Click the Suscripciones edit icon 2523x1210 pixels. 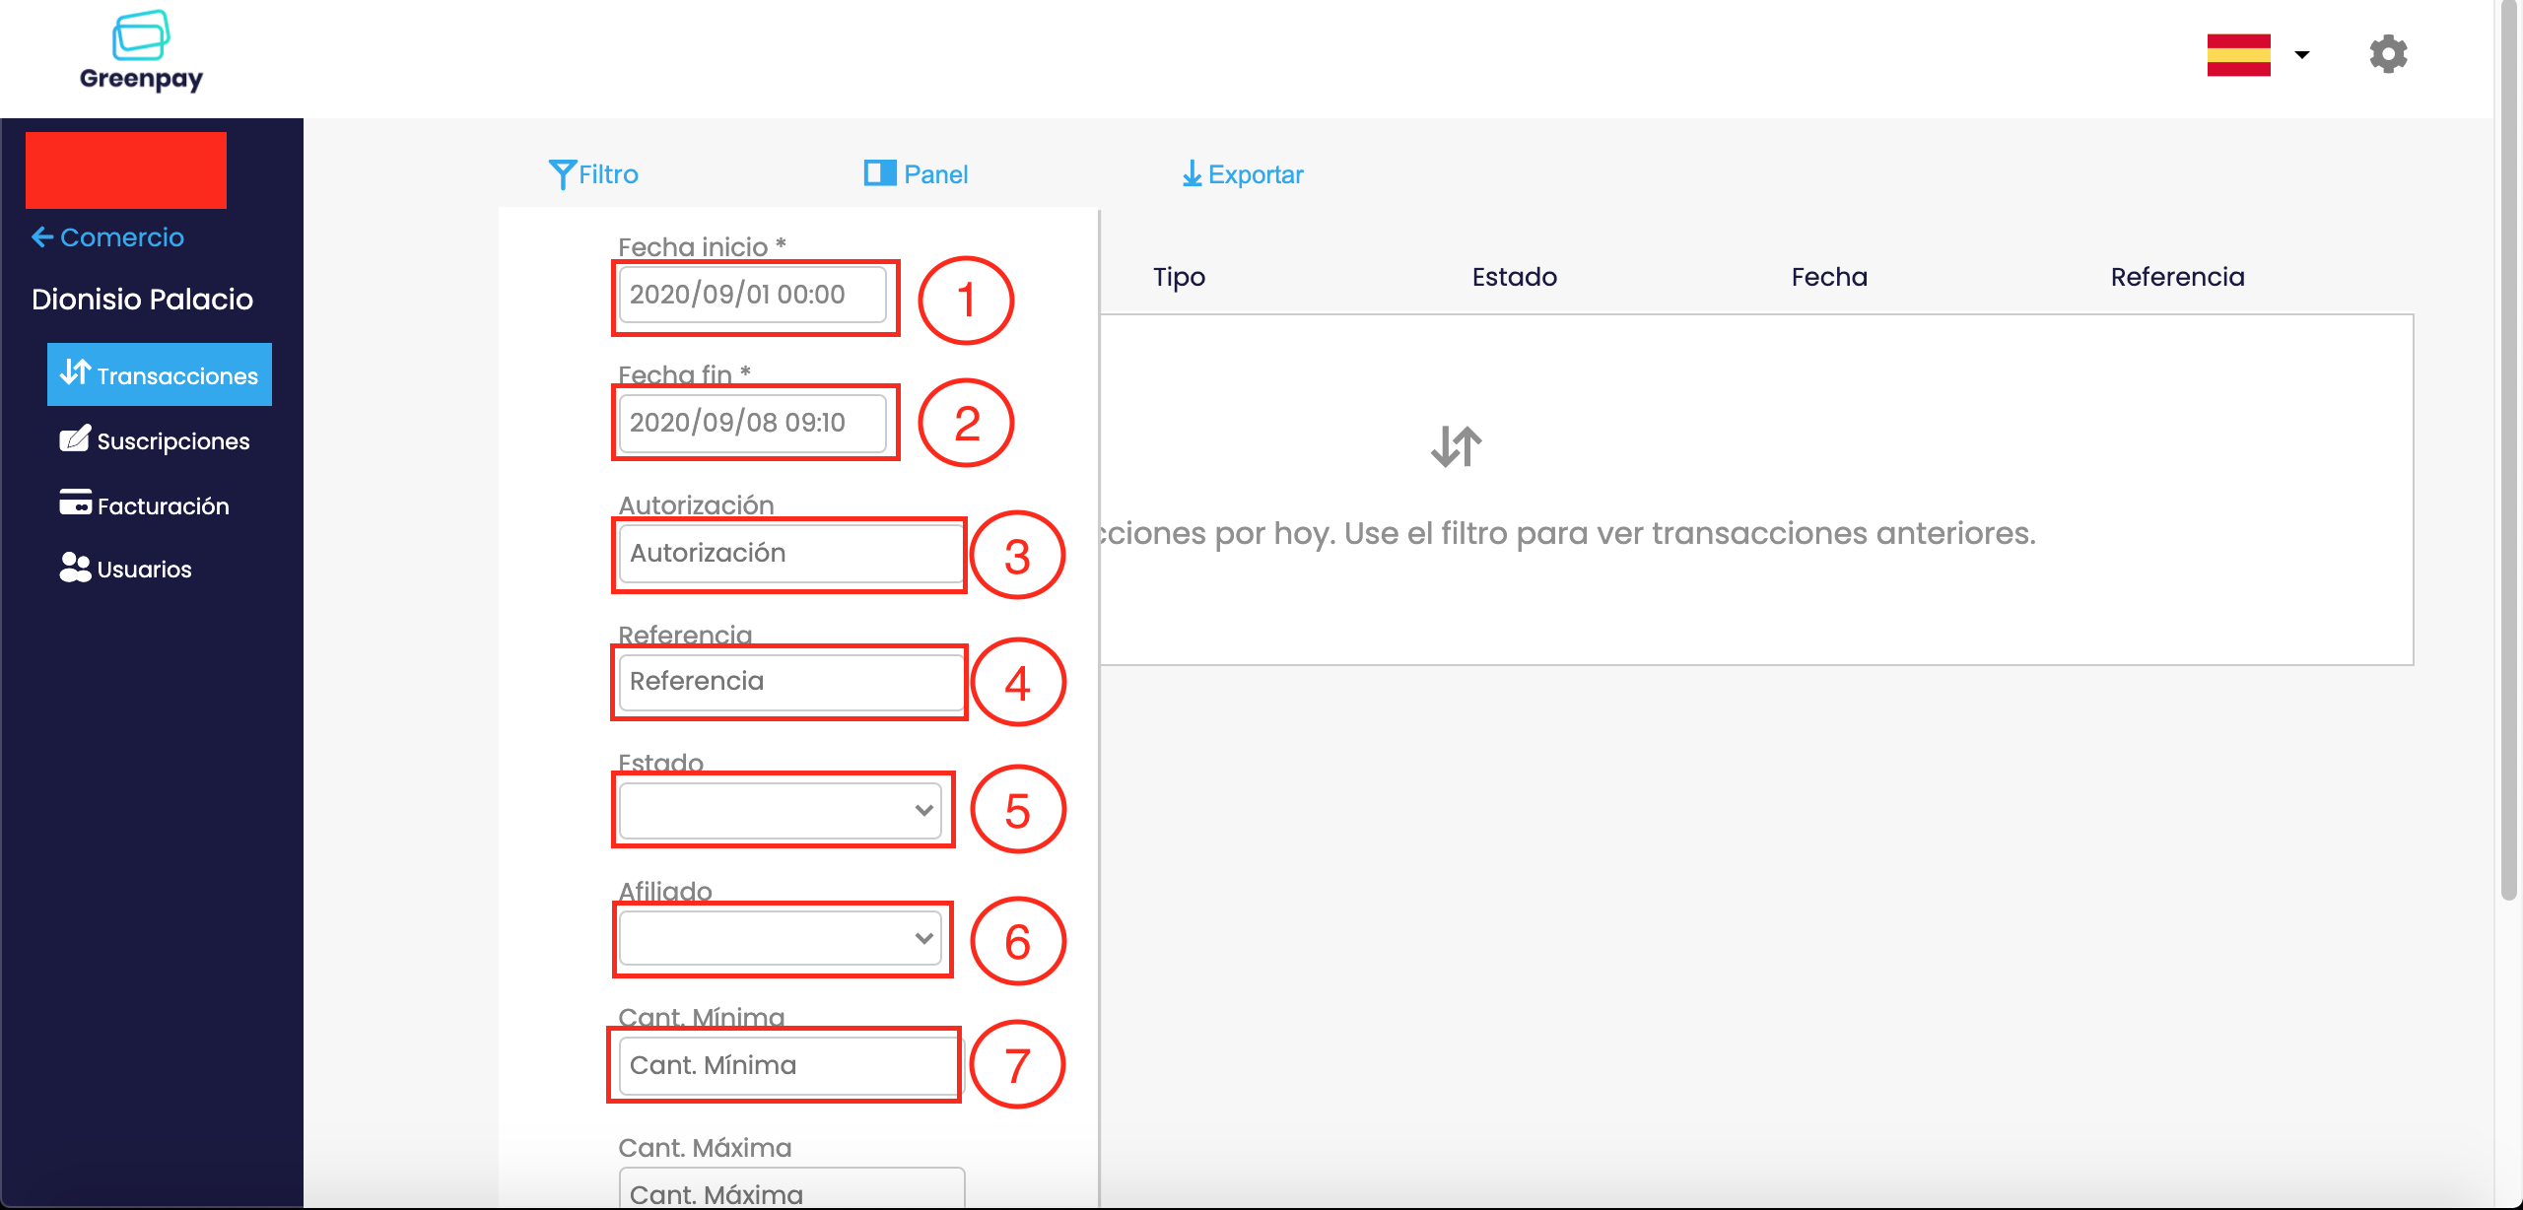click(75, 438)
